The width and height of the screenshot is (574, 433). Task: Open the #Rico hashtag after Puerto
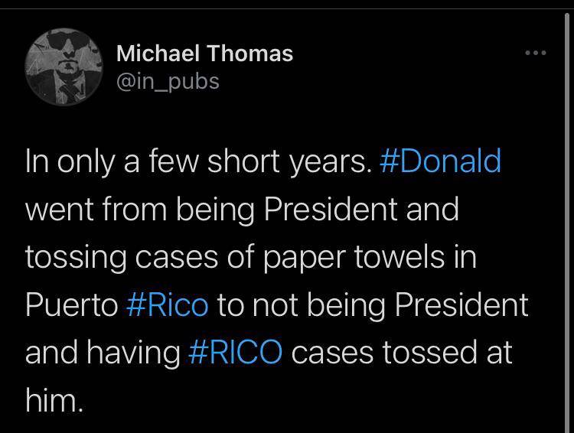click(x=166, y=305)
